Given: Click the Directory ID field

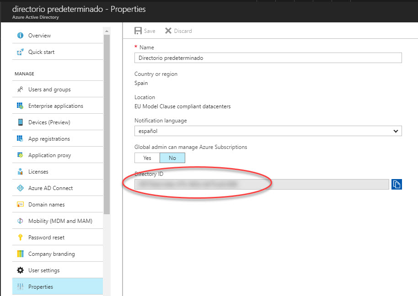Looking at the screenshot, I should (262, 184).
